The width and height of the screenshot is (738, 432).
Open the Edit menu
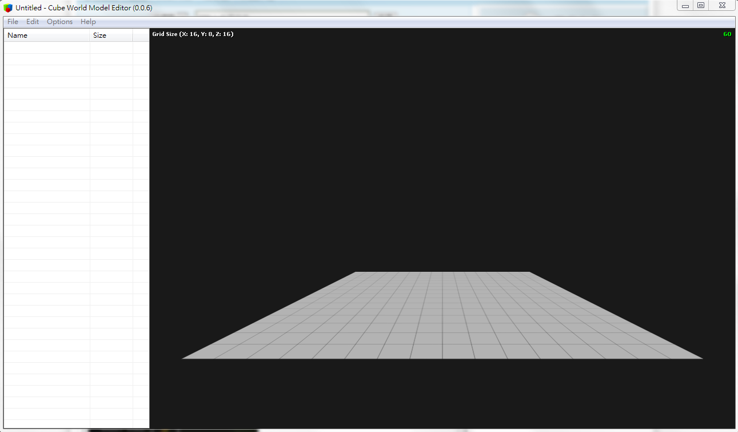point(33,22)
